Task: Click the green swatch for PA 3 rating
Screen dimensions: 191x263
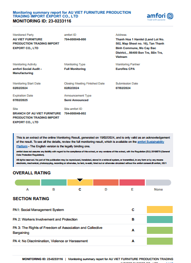Action: (x=160, y=230)
